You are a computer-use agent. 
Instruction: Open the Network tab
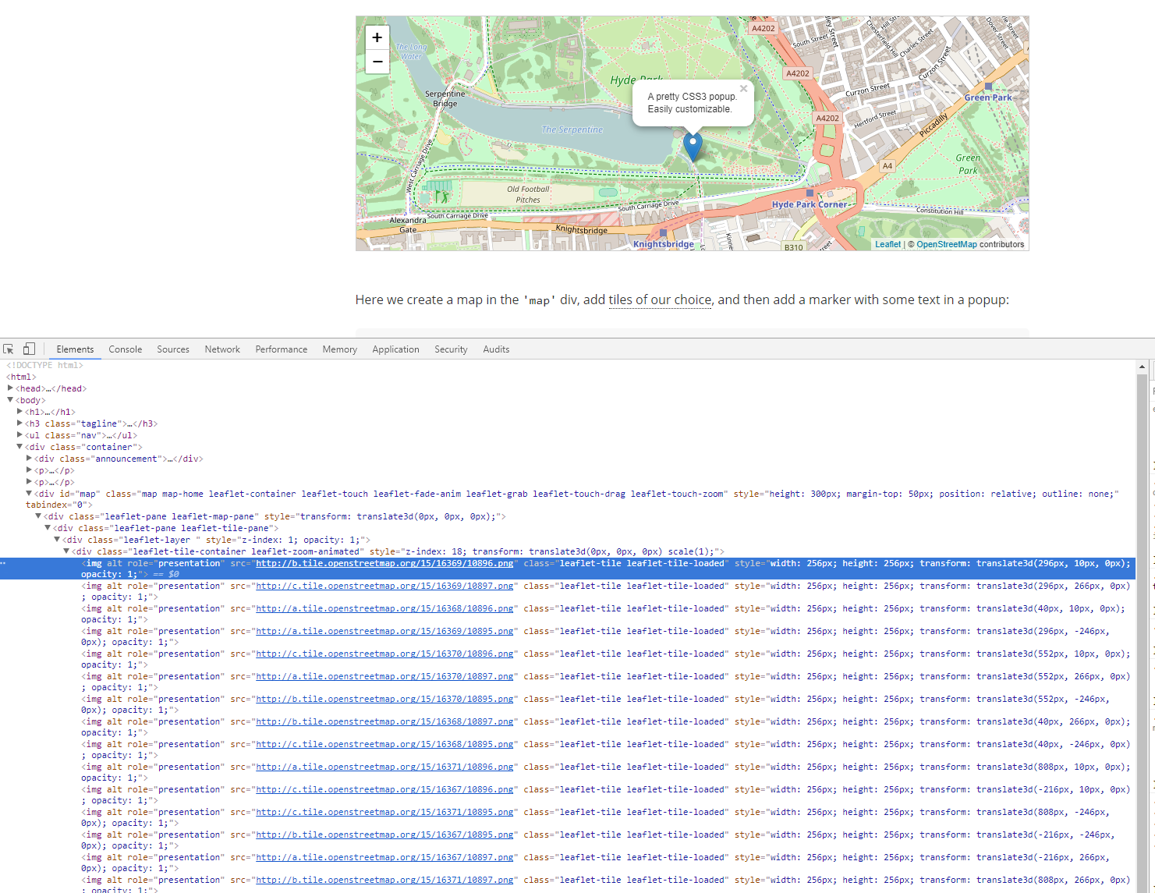(x=221, y=349)
